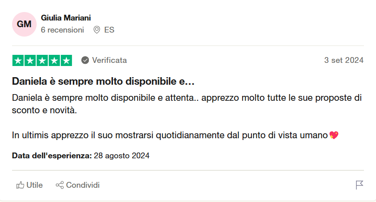Click the fifth green rating star
Image resolution: width=376 pixels, height=202 pixels.
[66, 60]
